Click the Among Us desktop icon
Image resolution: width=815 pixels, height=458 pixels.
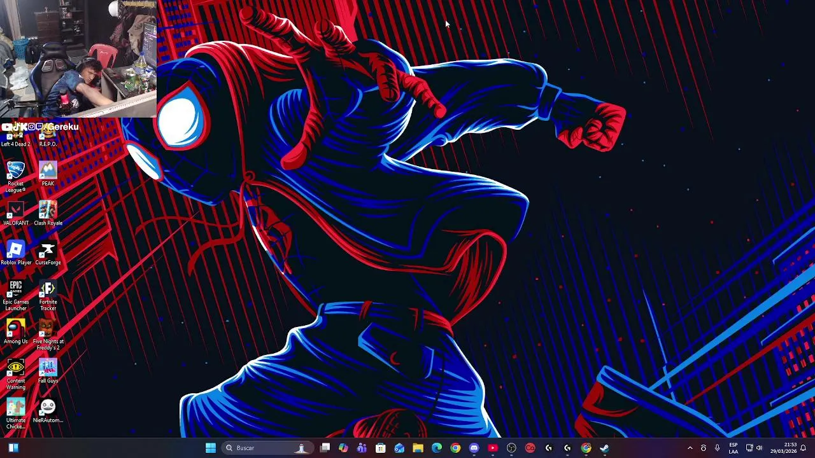click(x=15, y=331)
